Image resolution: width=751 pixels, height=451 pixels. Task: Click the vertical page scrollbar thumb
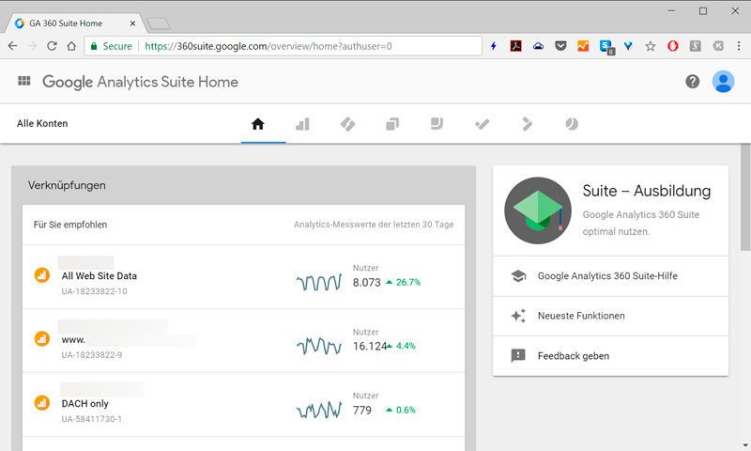point(745,196)
